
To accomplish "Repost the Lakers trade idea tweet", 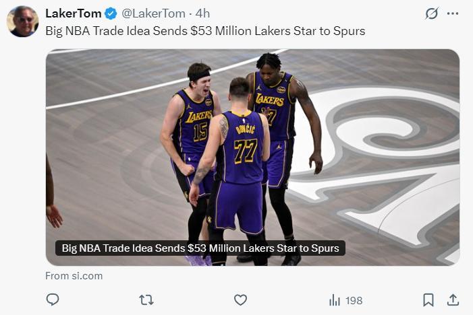I will click(x=146, y=300).
